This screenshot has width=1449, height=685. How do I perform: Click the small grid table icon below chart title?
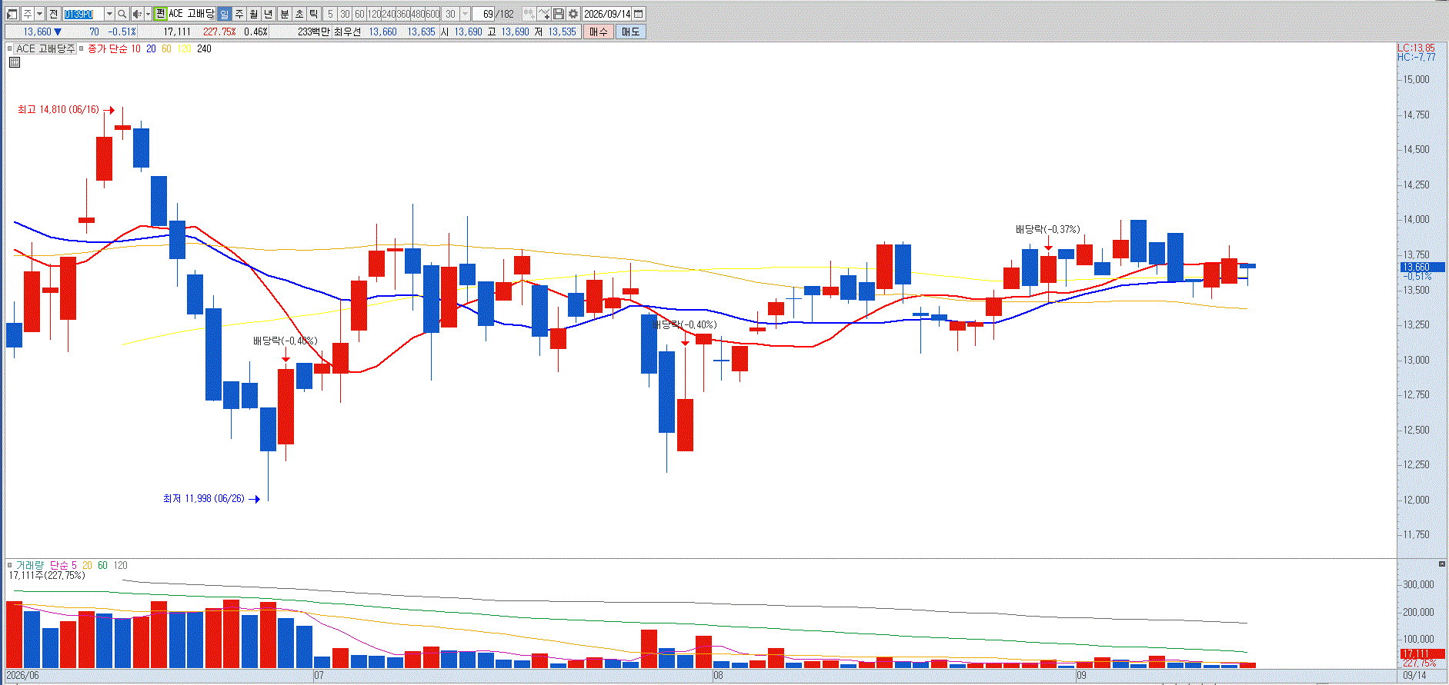point(14,62)
